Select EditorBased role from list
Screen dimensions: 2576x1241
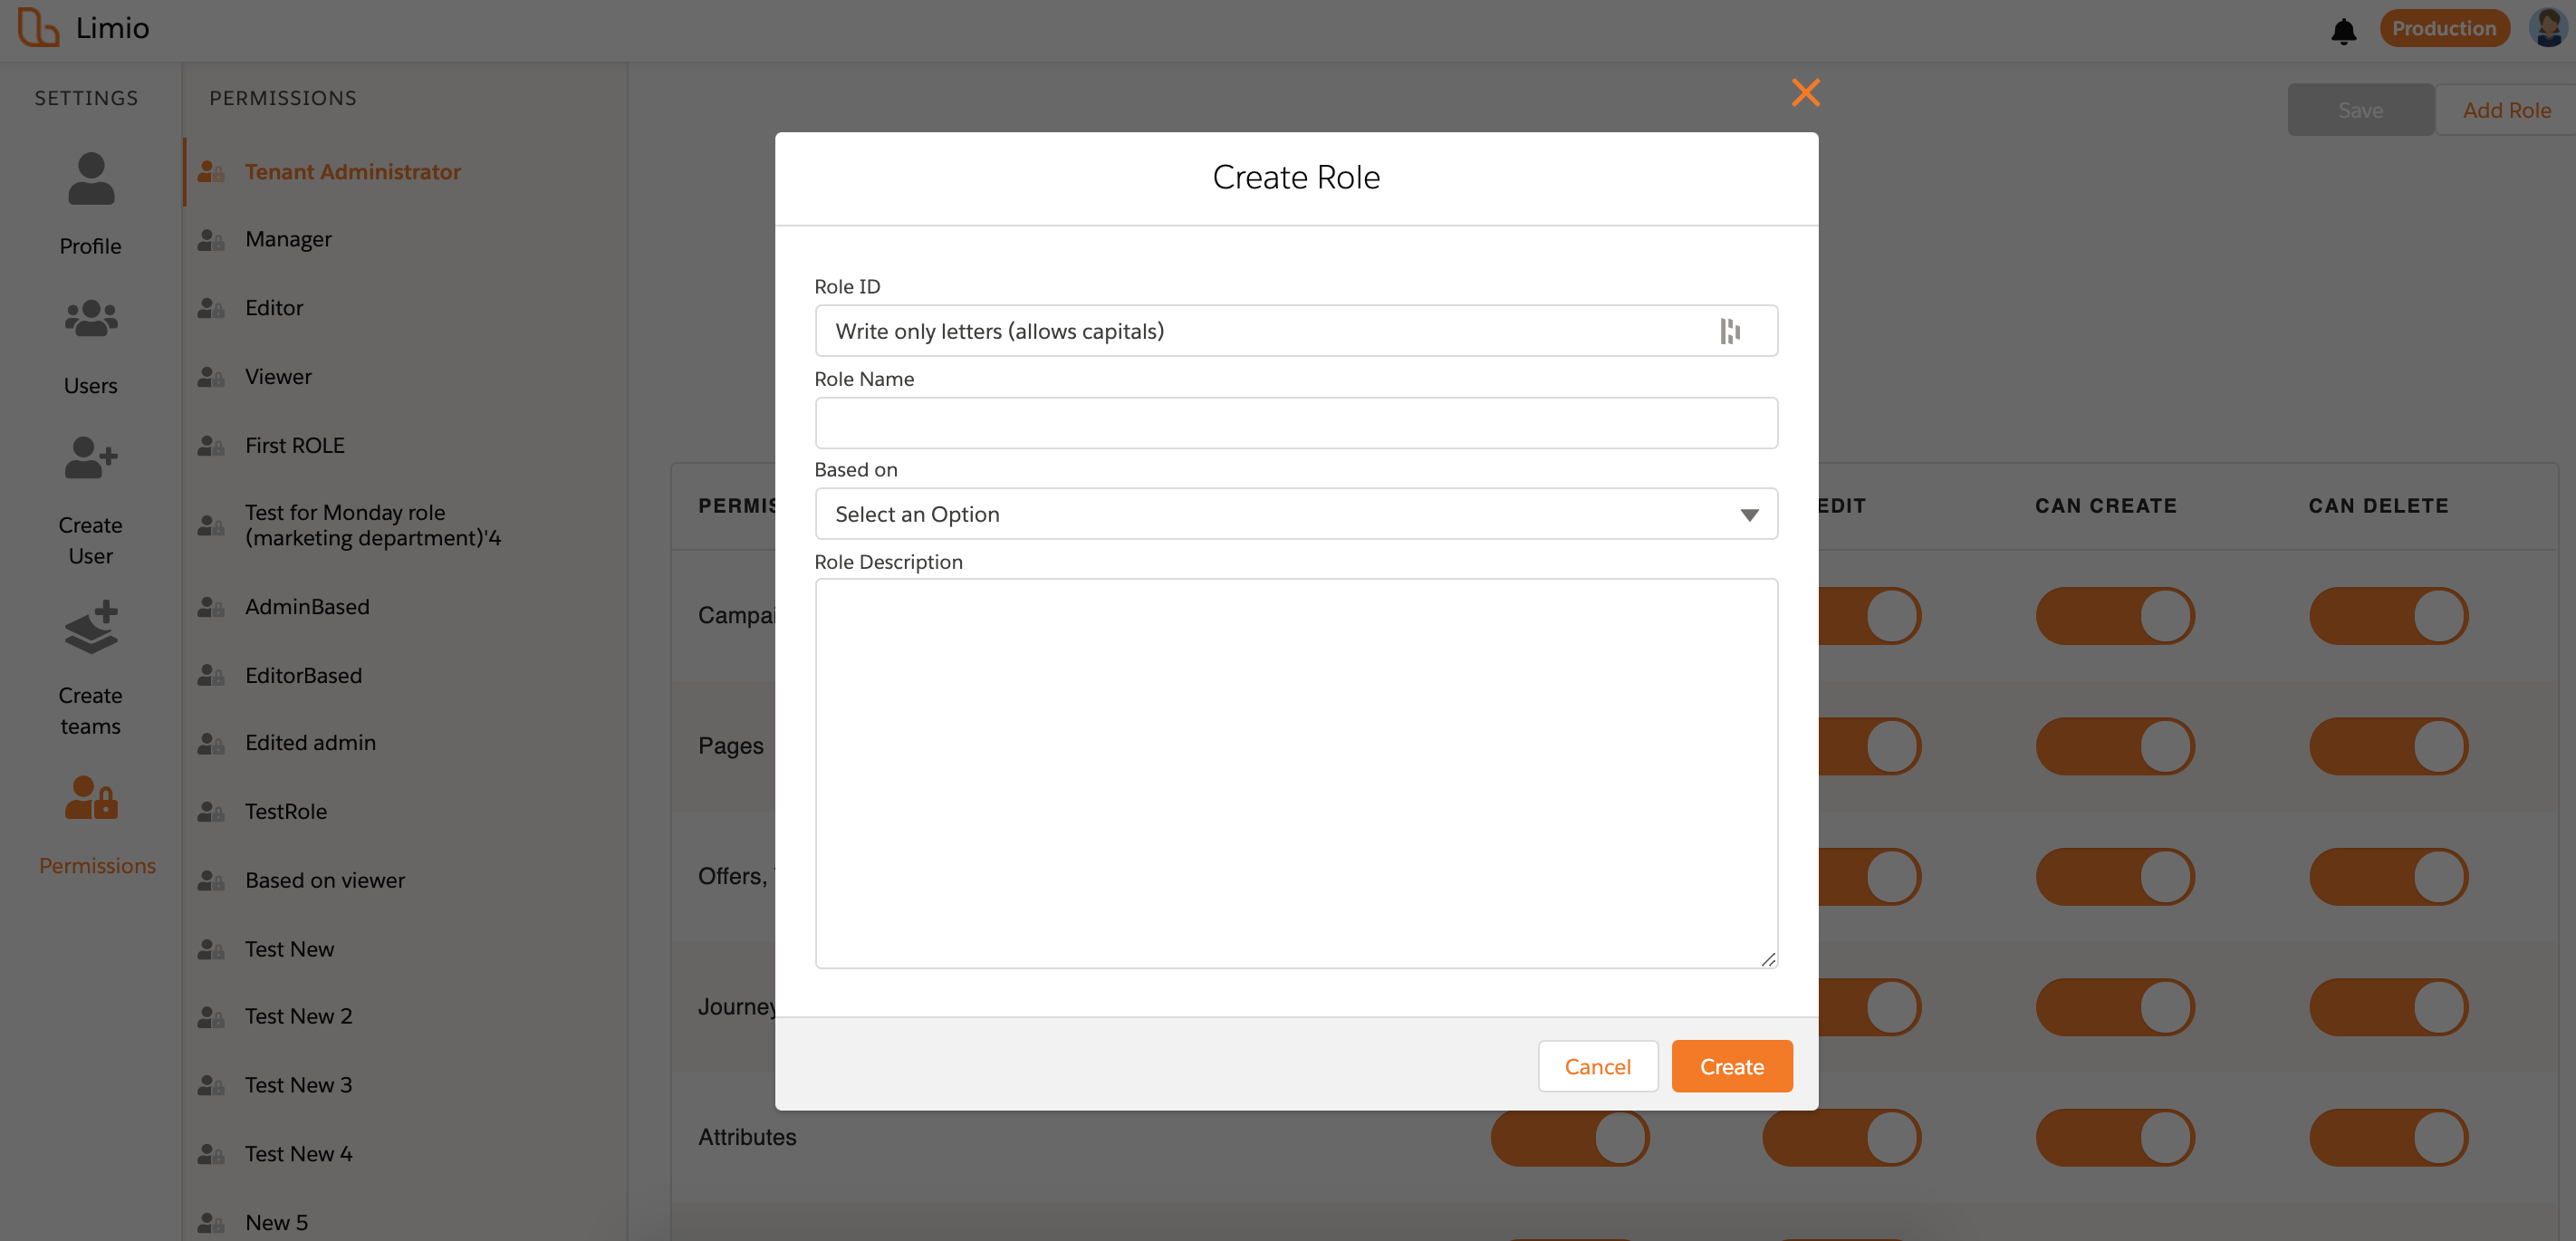(303, 675)
